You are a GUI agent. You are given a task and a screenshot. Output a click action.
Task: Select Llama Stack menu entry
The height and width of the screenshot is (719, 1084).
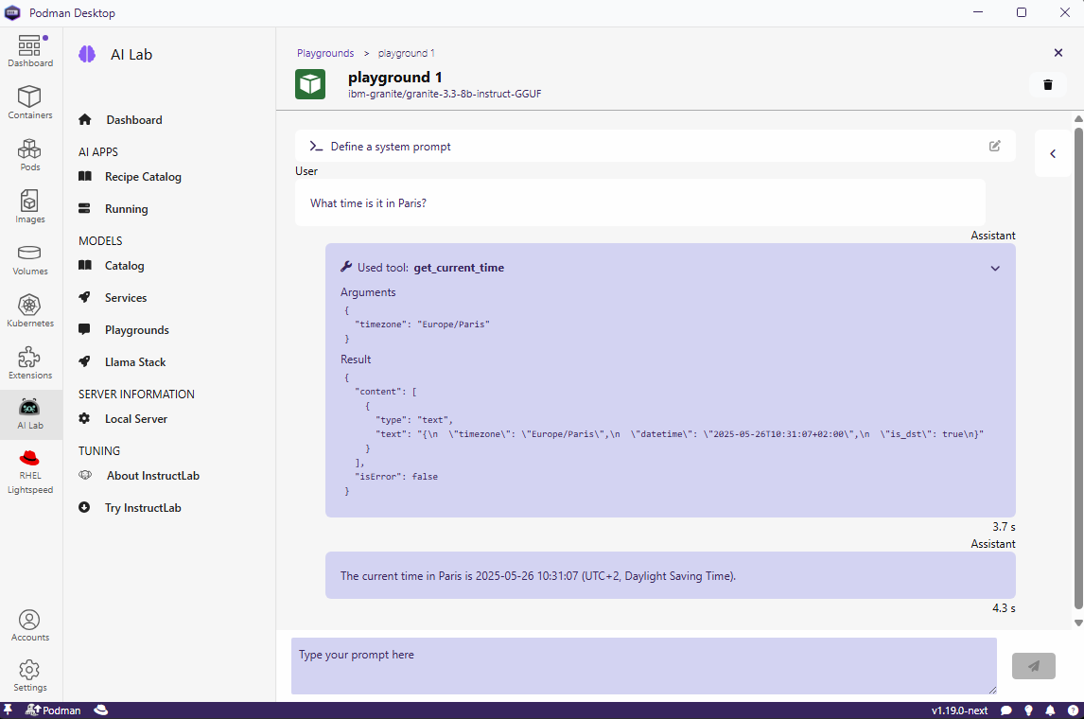pyautogui.click(x=134, y=362)
